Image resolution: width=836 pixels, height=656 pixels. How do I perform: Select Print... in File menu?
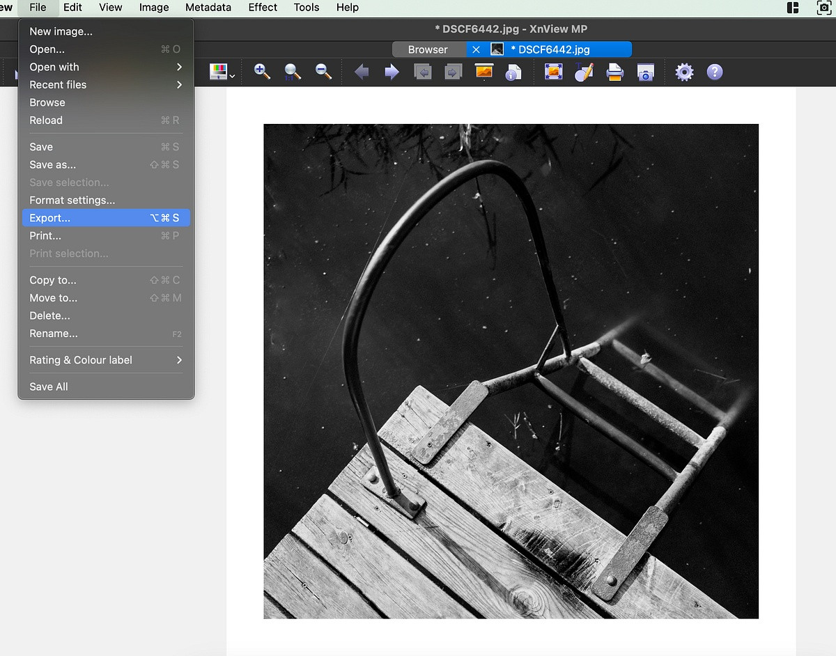106,235
